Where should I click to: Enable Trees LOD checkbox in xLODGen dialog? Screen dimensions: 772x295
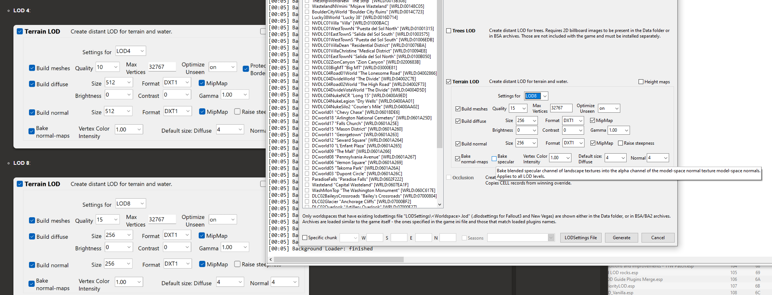click(x=449, y=31)
